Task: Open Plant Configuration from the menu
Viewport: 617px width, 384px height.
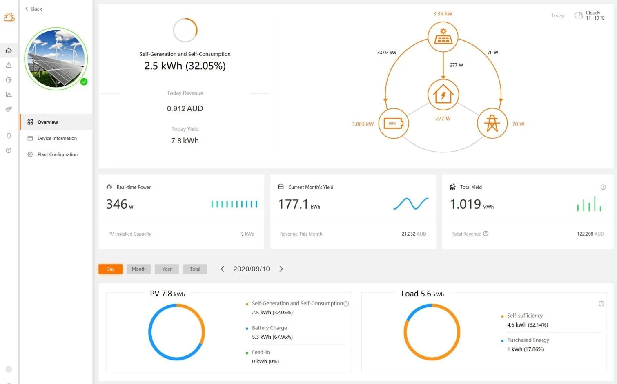Action: [57, 154]
